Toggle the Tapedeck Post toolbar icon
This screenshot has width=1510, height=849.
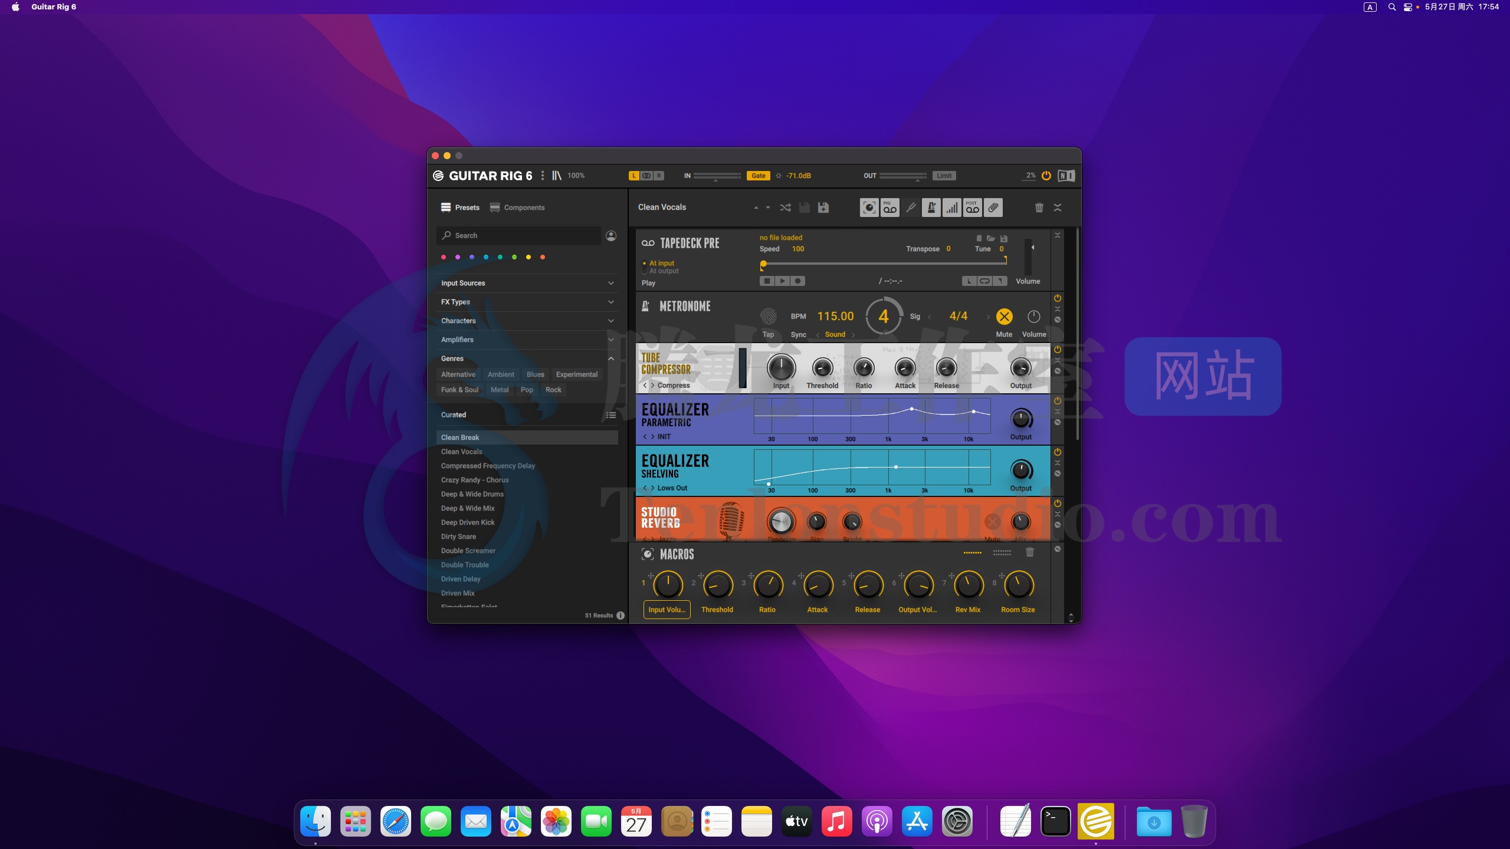click(972, 208)
